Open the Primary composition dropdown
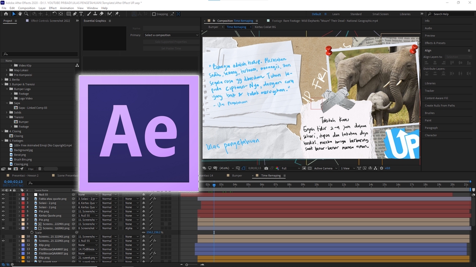The width and height of the screenshot is (476, 267). point(171,35)
